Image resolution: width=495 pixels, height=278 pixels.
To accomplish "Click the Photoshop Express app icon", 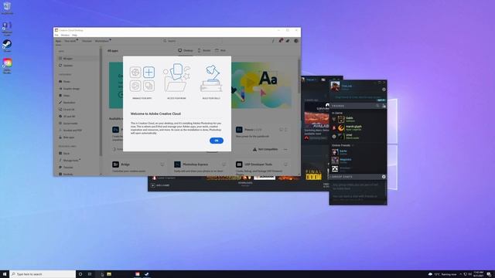I will click(177, 164).
